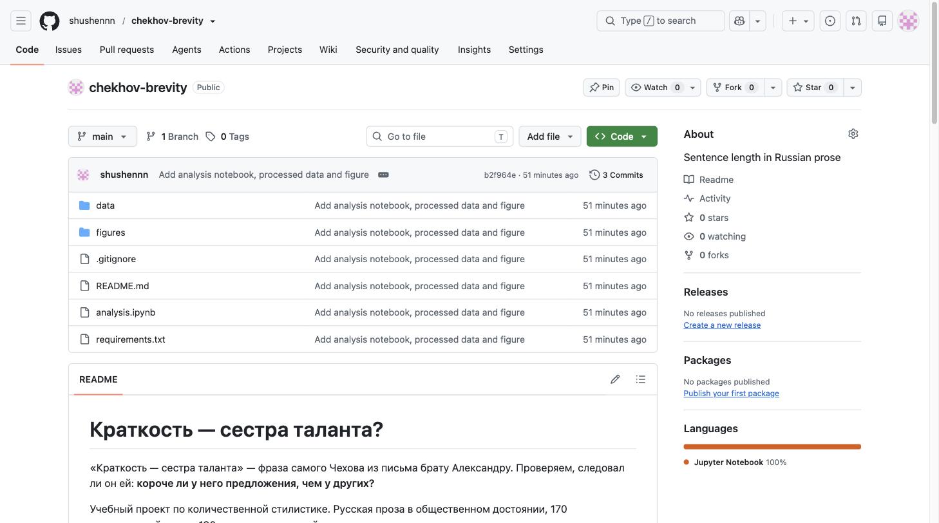Click the .gitignore file icon

84,259
